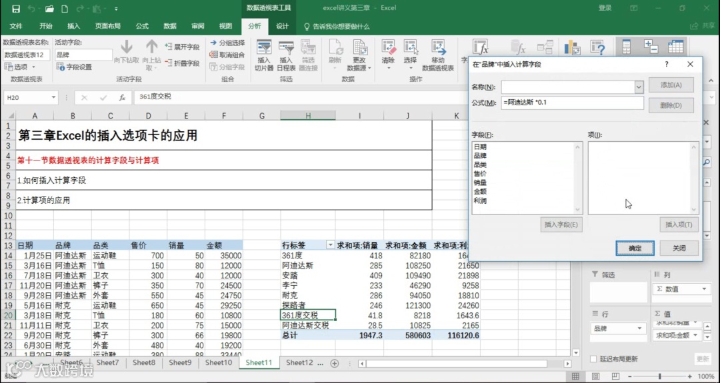This screenshot has width=720, height=383.
Task: Click the 添加(A) button in dialog
Action: tap(671, 85)
